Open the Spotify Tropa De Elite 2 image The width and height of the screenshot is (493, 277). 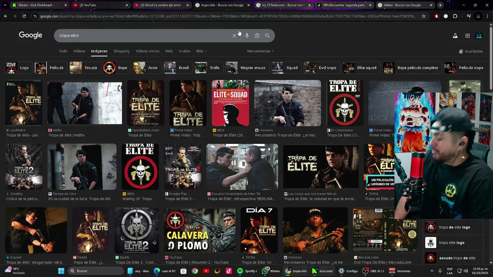[x=137, y=230]
